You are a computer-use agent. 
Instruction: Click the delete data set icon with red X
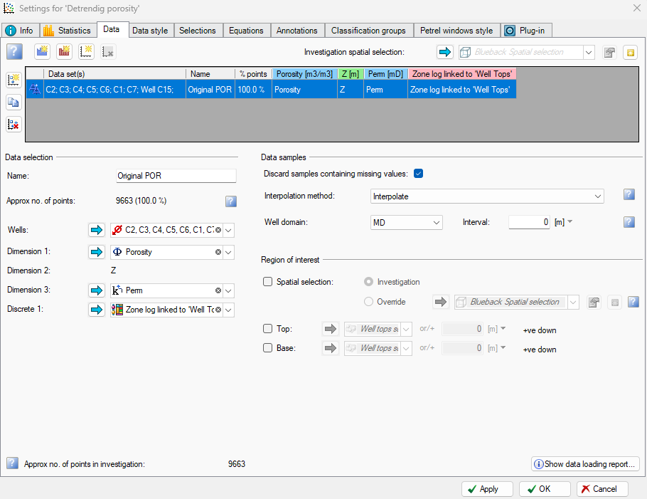(14, 124)
